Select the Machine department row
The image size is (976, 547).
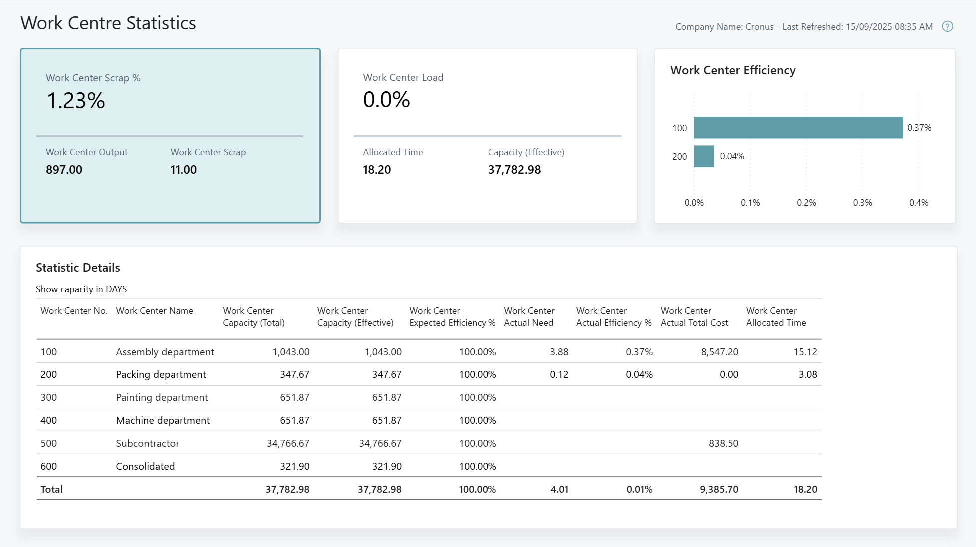[x=163, y=420]
